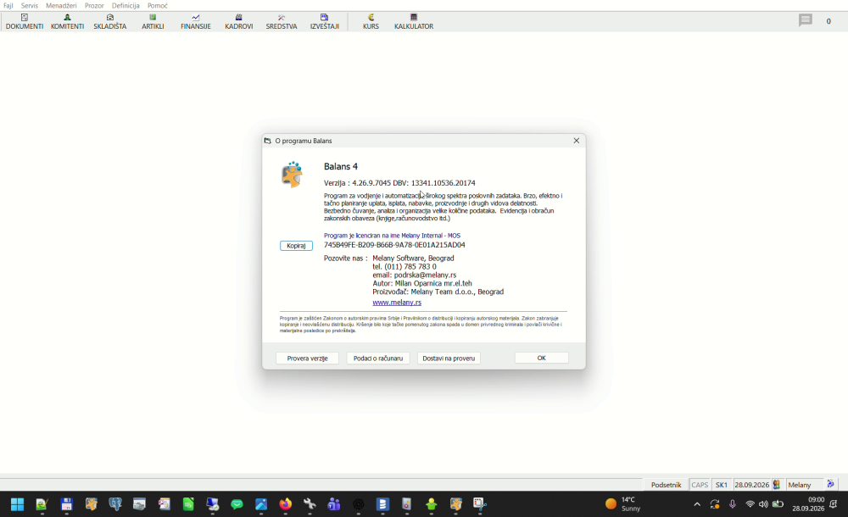This screenshot has height=517, width=848.
Task: Click the Provera verzije button
Action: coord(307,358)
